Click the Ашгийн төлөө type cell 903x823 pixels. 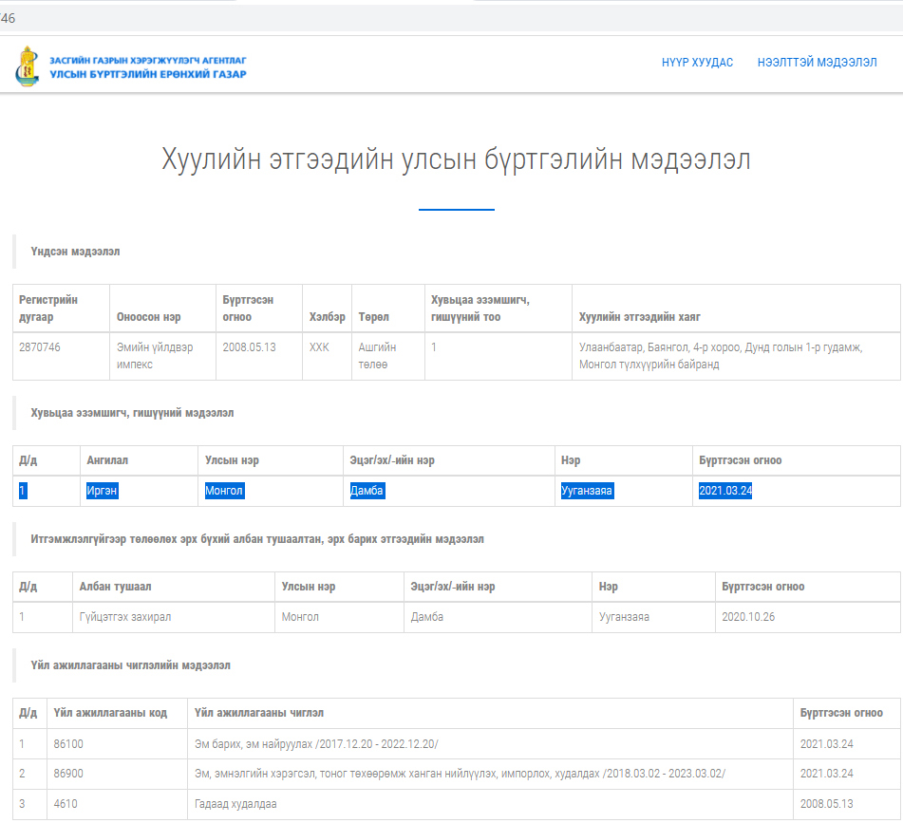point(377,356)
